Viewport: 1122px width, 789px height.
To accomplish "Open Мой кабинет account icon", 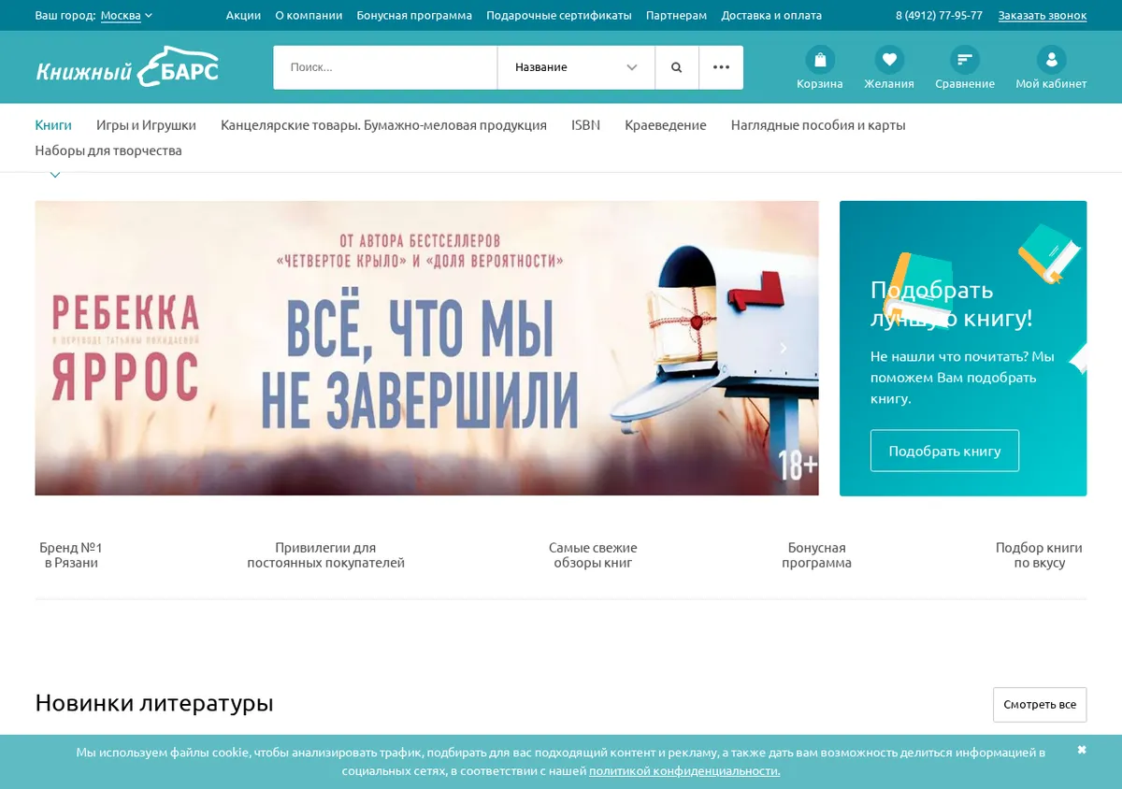I will pyautogui.click(x=1052, y=60).
